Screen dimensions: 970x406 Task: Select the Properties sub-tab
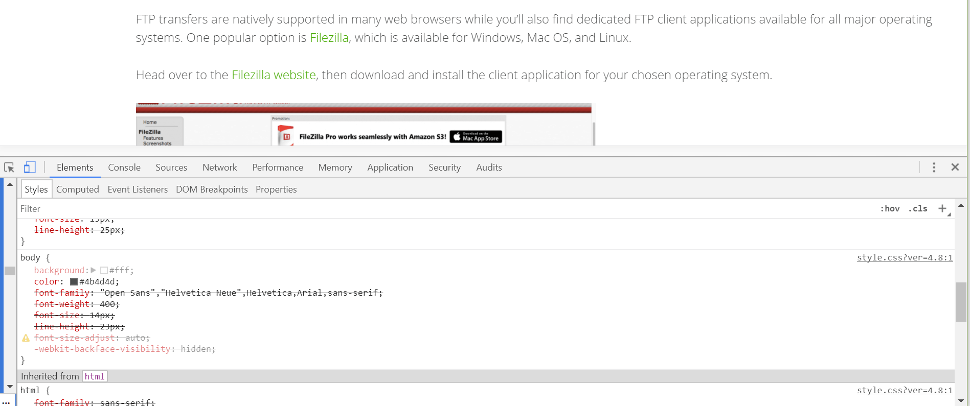tap(276, 189)
